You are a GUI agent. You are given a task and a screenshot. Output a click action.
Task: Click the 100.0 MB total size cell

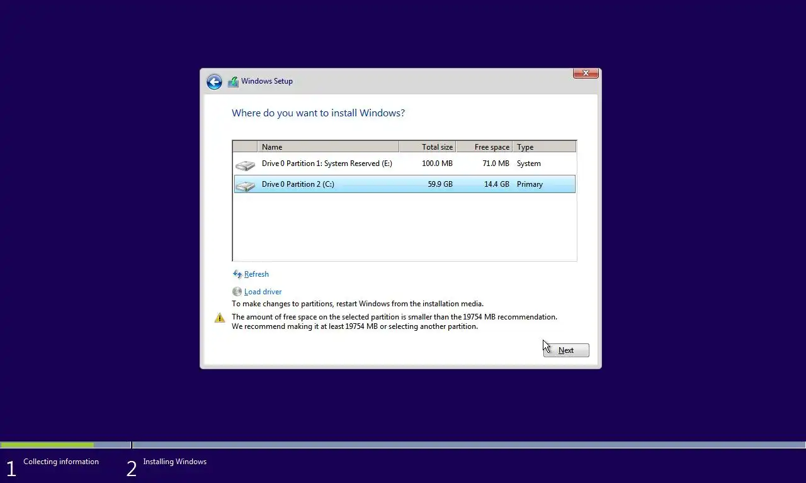point(437,164)
